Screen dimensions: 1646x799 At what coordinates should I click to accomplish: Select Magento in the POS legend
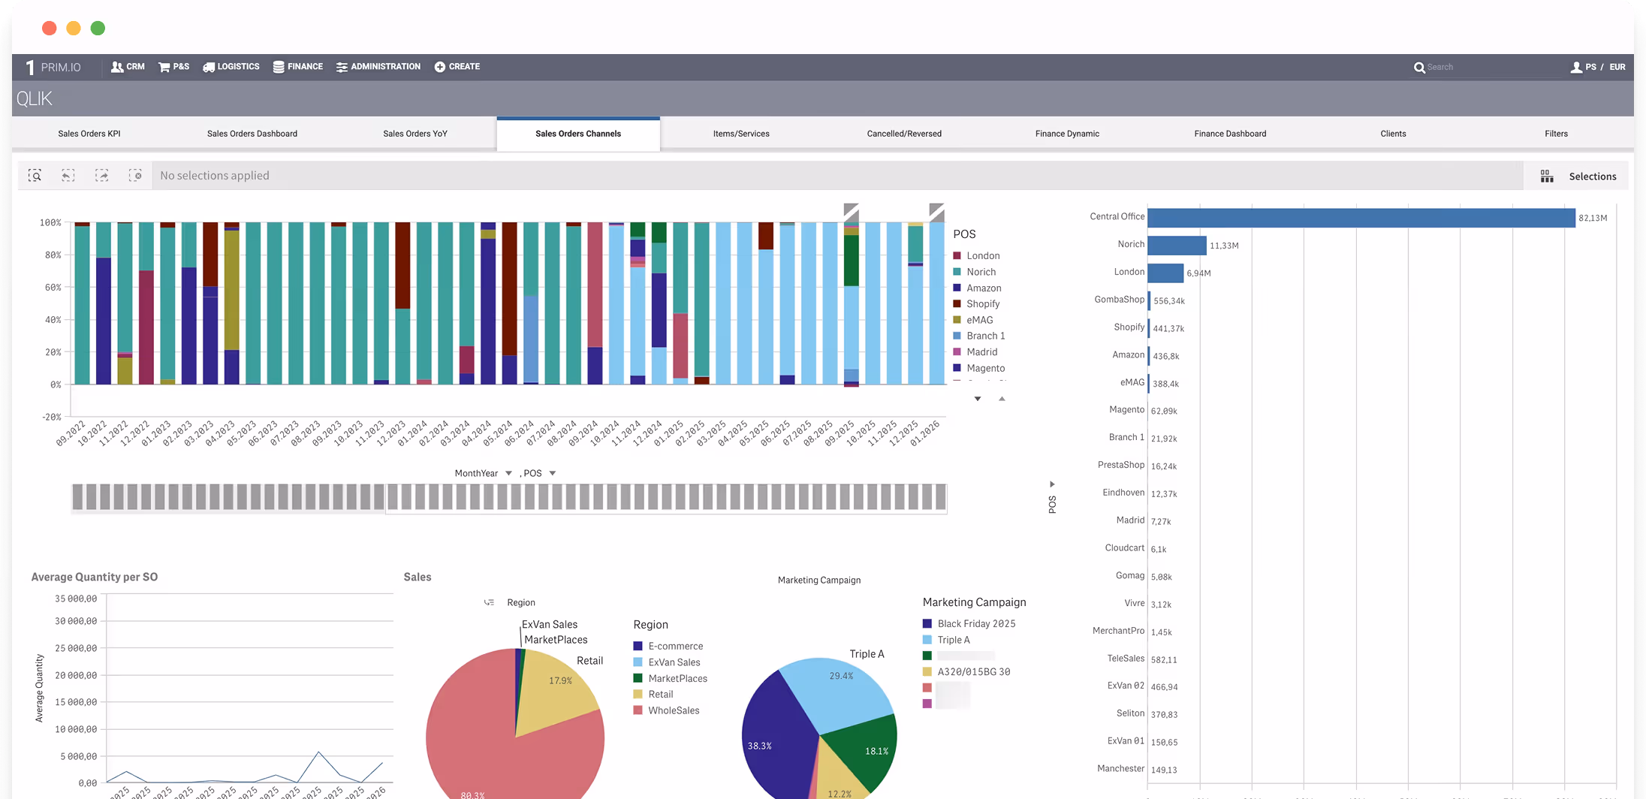click(x=979, y=368)
